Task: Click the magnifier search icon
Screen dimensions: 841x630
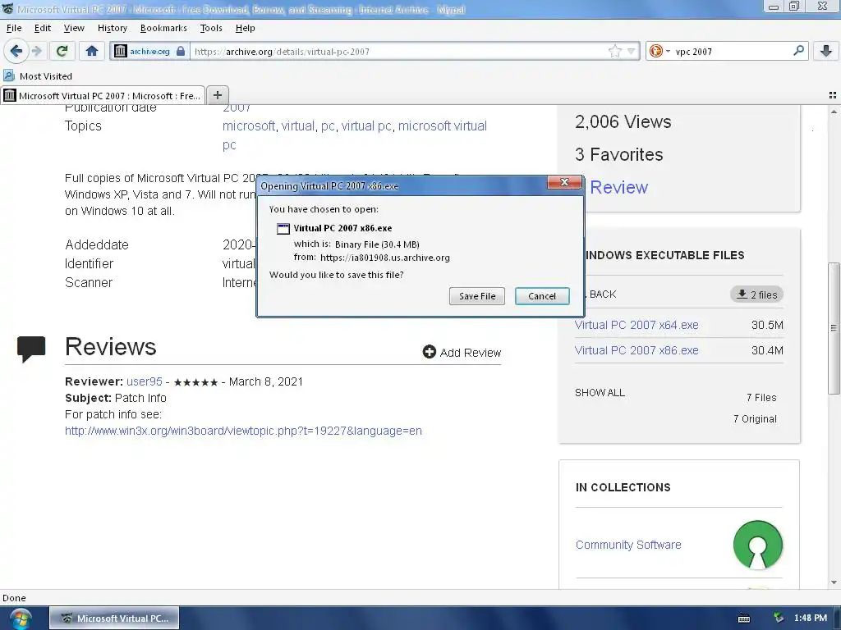Action: [x=798, y=51]
